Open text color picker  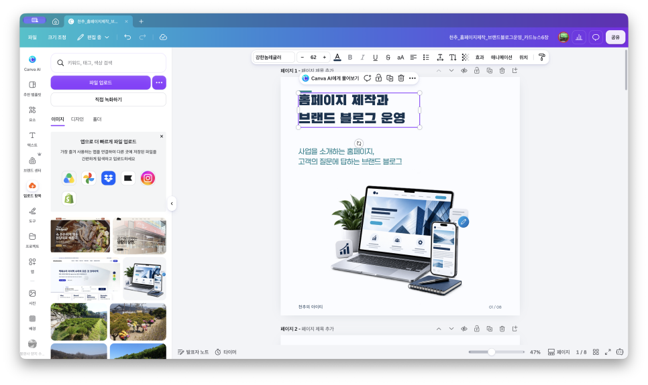[337, 58]
